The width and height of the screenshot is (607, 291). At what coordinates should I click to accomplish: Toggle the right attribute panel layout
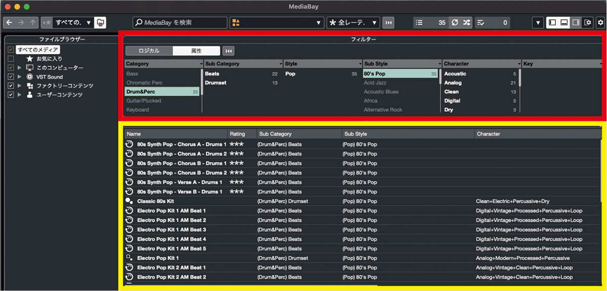point(576,22)
